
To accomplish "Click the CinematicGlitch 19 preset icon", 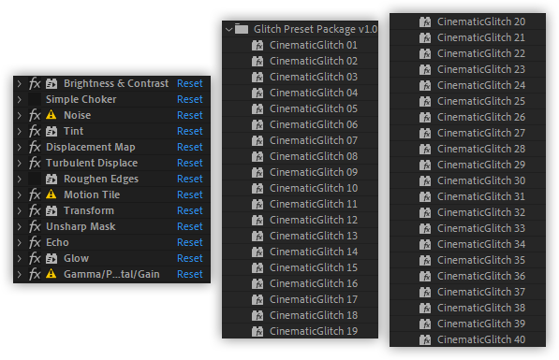I will (257, 332).
